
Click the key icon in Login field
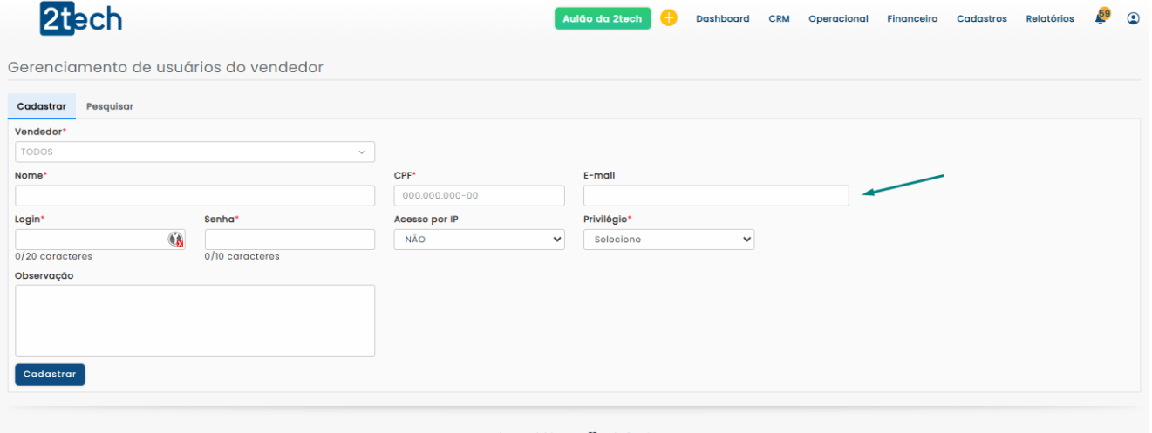[x=175, y=240]
